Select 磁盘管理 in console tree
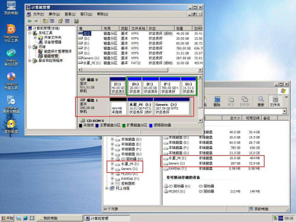Screen dimensions: 296x222 pos(51,56)
